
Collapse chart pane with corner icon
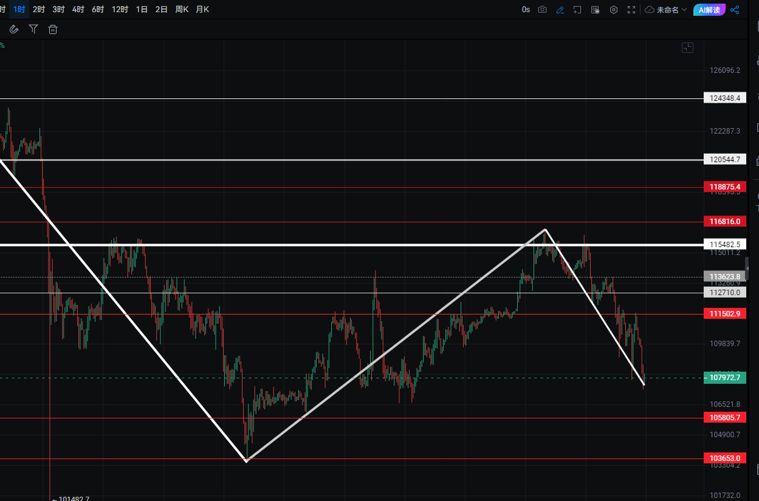tap(687, 48)
